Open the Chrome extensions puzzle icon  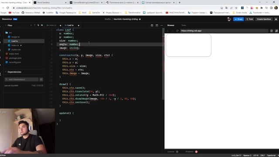pos(262,8)
